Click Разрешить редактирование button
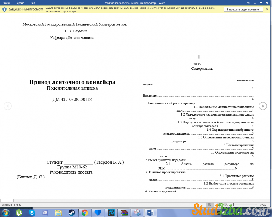272x217 pixels. [x=243, y=9]
